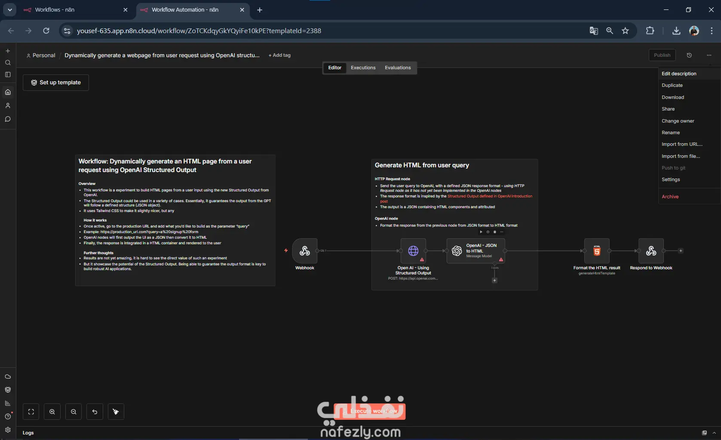Choose Rename from the workflow menu

[x=689, y=132]
